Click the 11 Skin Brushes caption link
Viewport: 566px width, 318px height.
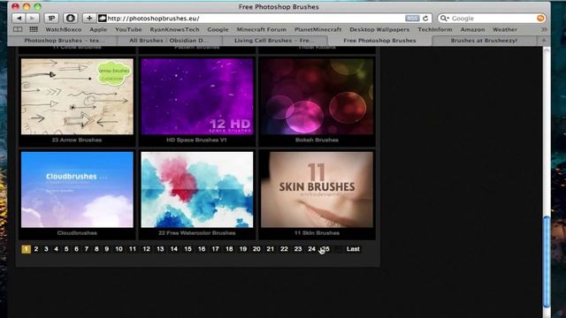point(317,233)
